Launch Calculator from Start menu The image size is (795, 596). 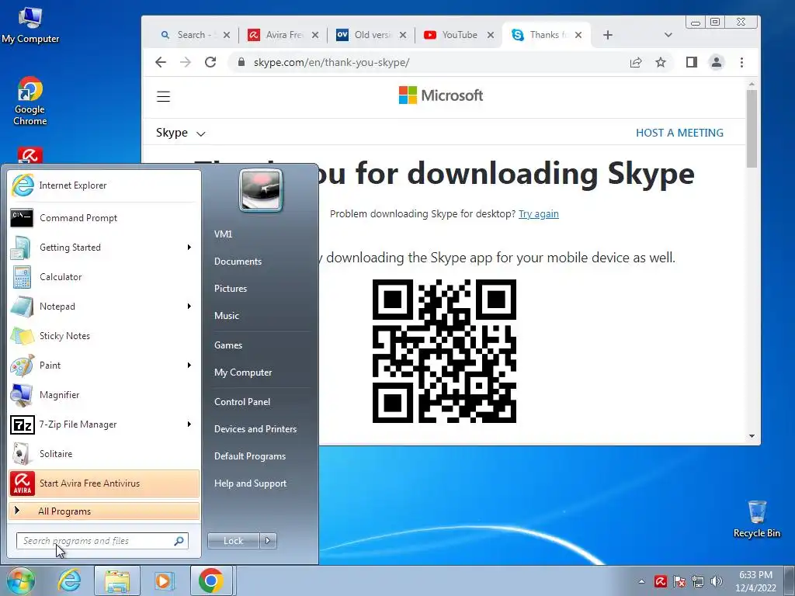104,277
